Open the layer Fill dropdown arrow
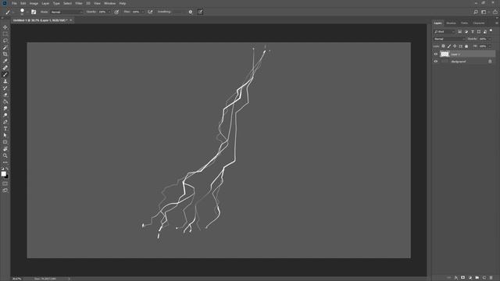The image size is (500, 281). [490, 46]
